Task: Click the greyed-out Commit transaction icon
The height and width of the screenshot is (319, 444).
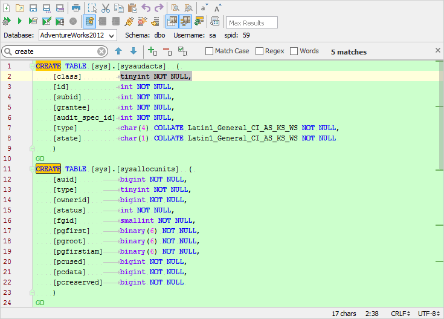Action: [x=103, y=21]
